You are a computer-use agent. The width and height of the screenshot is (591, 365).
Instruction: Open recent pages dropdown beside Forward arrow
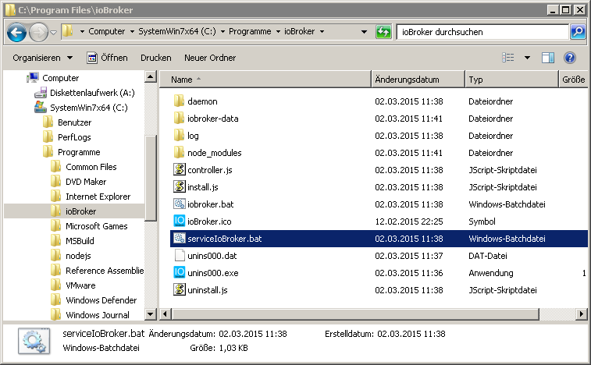click(54, 33)
